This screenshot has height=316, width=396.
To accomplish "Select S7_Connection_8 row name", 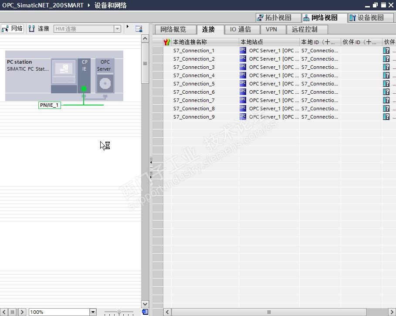I will point(194,109).
